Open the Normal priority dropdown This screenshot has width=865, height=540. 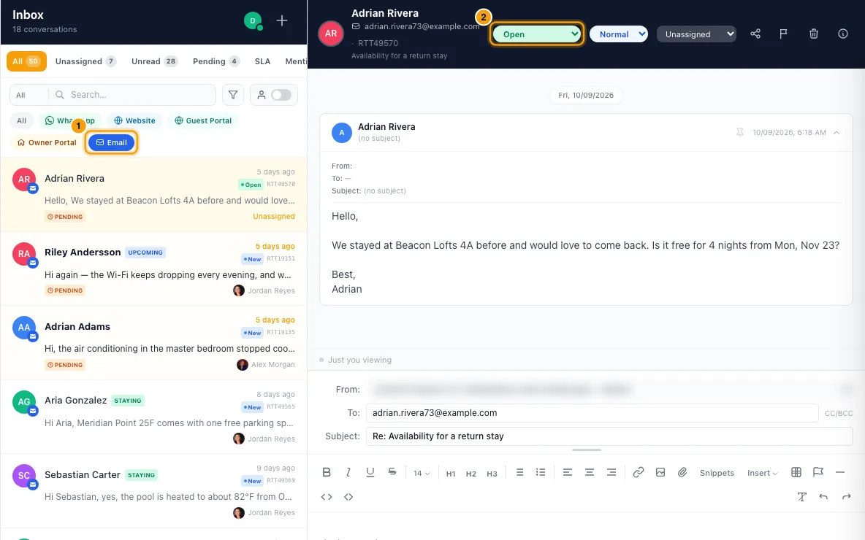(619, 34)
